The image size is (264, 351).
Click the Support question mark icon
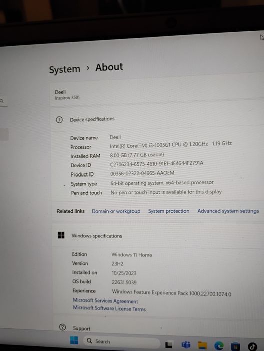tap(63, 327)
